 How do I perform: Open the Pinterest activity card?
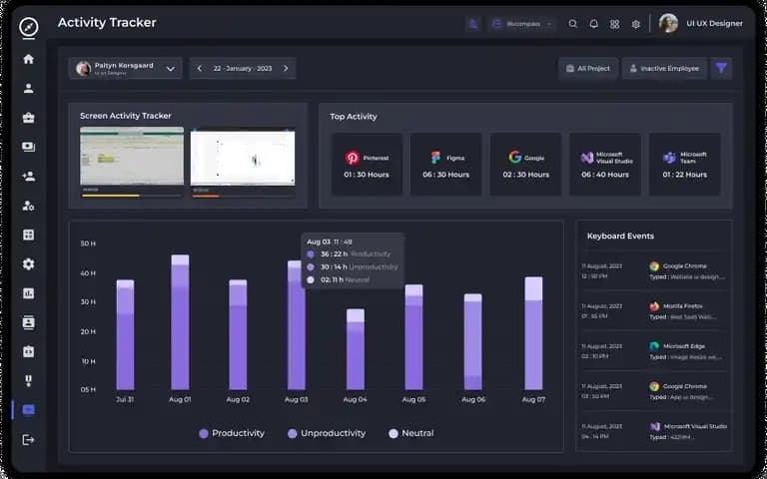point(367,165)
